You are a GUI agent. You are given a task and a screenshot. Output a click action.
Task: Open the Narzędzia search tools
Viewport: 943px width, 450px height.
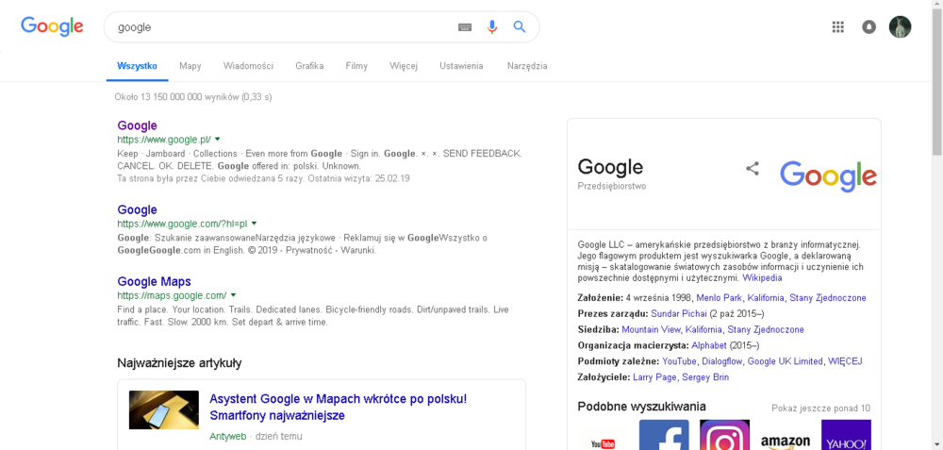(x=527, y=66)
